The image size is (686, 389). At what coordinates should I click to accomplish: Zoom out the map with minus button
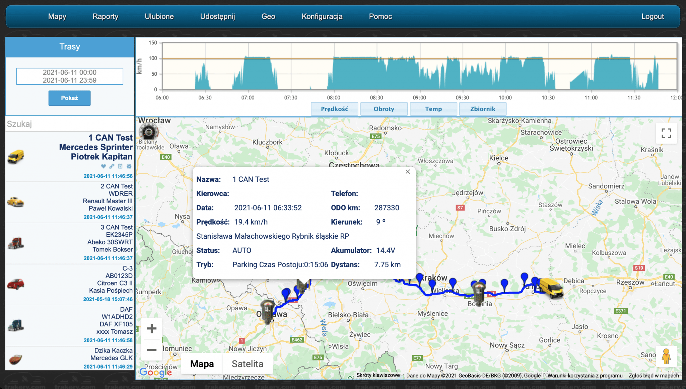pos(152,350)
